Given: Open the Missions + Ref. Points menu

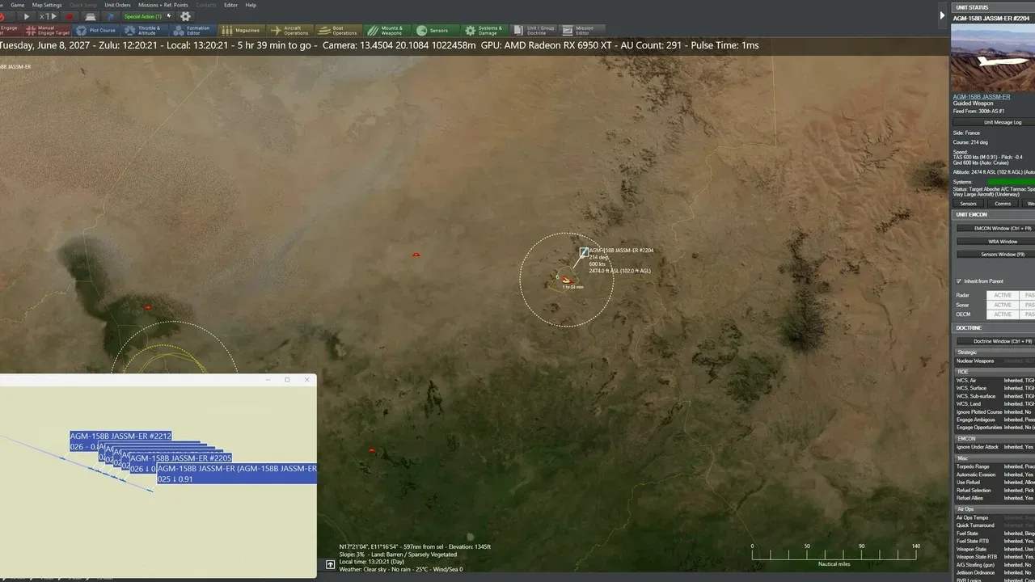Looking at the screenshot, I should tap(163, 5).
